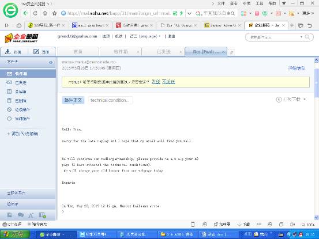Compose new mail with the pencil icon
This screenshot has height=239, width=319.
click(x=36, y=52)
